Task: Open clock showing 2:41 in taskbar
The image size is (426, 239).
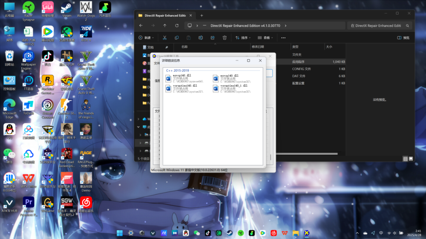Action: [x=414, y=233]
